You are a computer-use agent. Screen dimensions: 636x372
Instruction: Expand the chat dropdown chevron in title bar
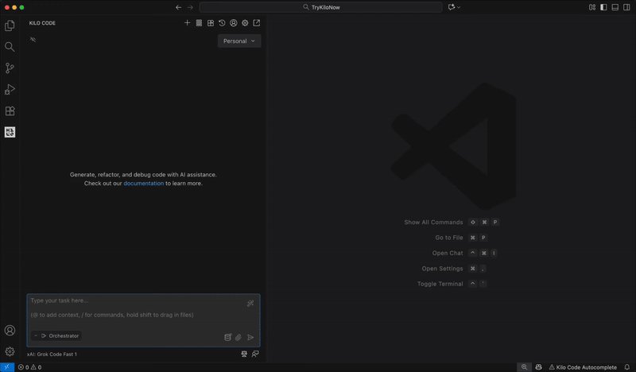pyautogui.click(x=459, y=7)
